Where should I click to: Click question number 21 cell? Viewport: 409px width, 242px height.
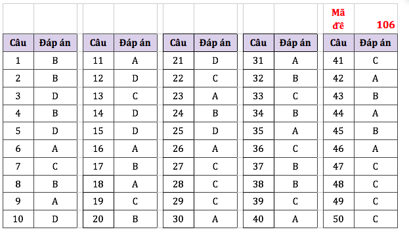[179, 60]
